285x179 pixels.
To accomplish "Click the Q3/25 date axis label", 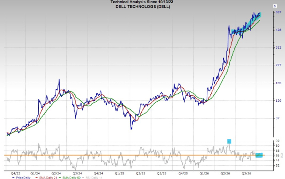I will tap(162, 173).
